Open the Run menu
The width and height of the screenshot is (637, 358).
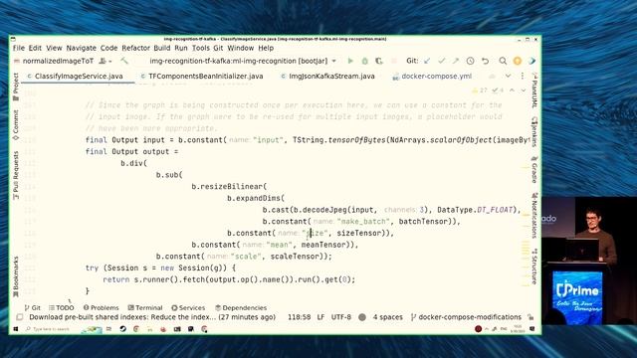tap(181, 48)
